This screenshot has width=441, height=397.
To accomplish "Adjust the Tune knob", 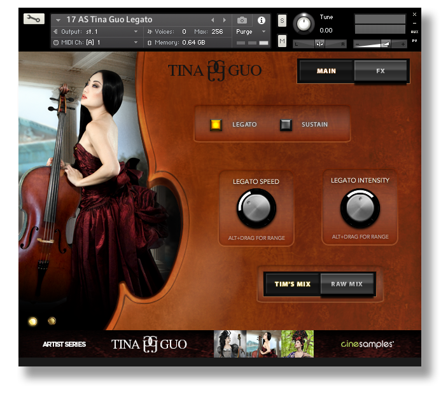I will point(304,24).
